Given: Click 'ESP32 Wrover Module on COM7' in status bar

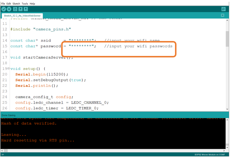Looking at the screenshot, I should click(x=210, y=155).
